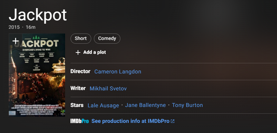Click the Director label

point(80,71)
